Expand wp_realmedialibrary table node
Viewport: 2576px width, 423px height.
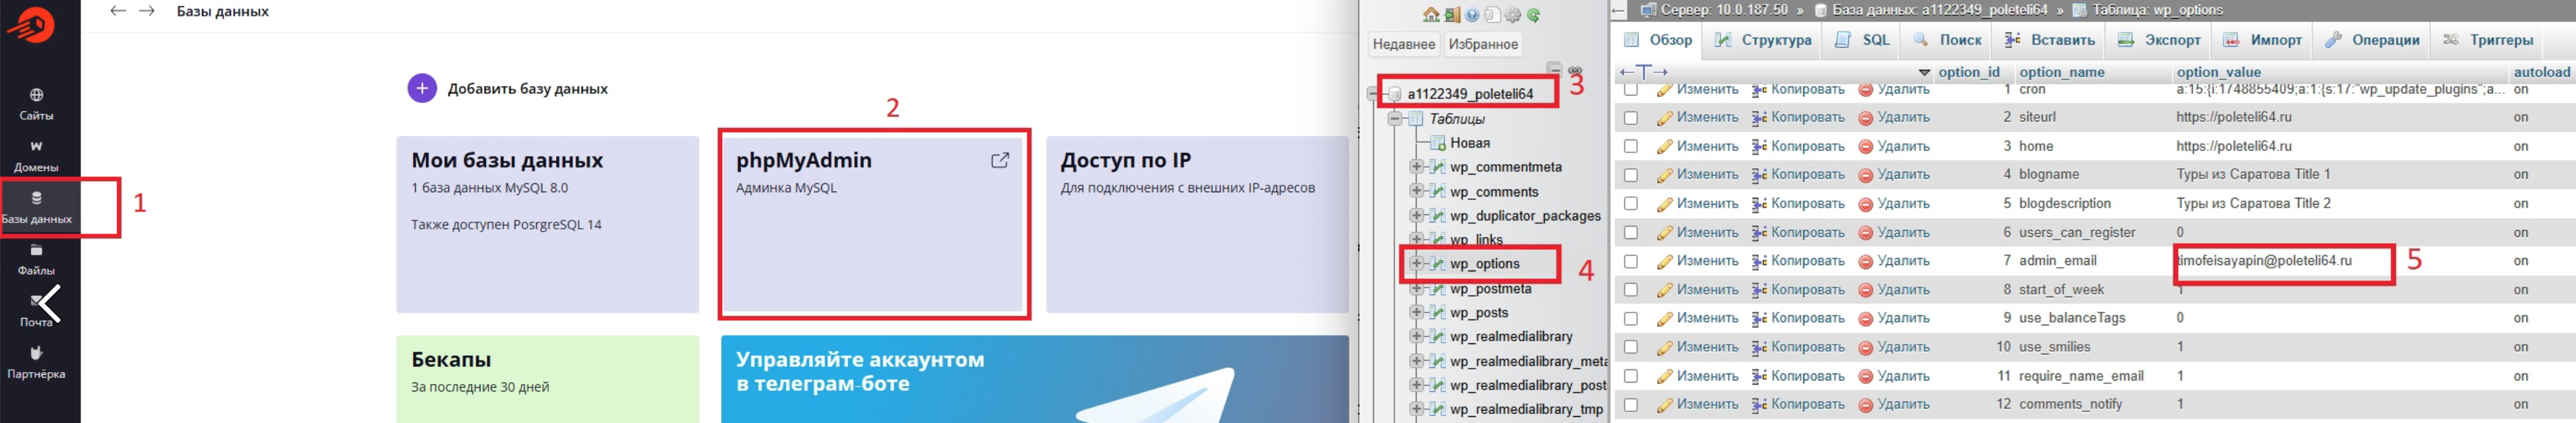1416,337
